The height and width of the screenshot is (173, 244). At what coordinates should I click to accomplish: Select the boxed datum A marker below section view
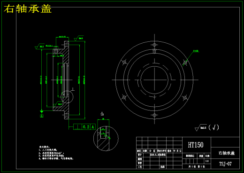pyautogui.click(x=42, y=116)
